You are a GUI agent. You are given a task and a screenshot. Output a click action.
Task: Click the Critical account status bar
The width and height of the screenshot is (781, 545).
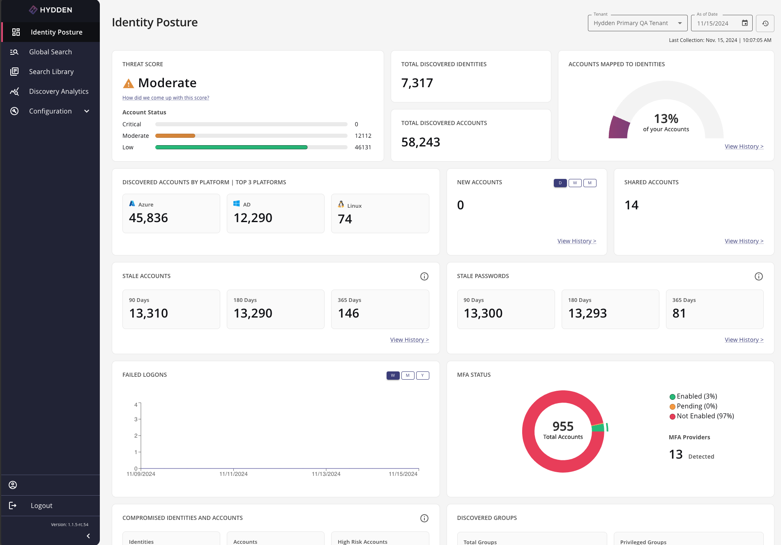click(251, 124)
